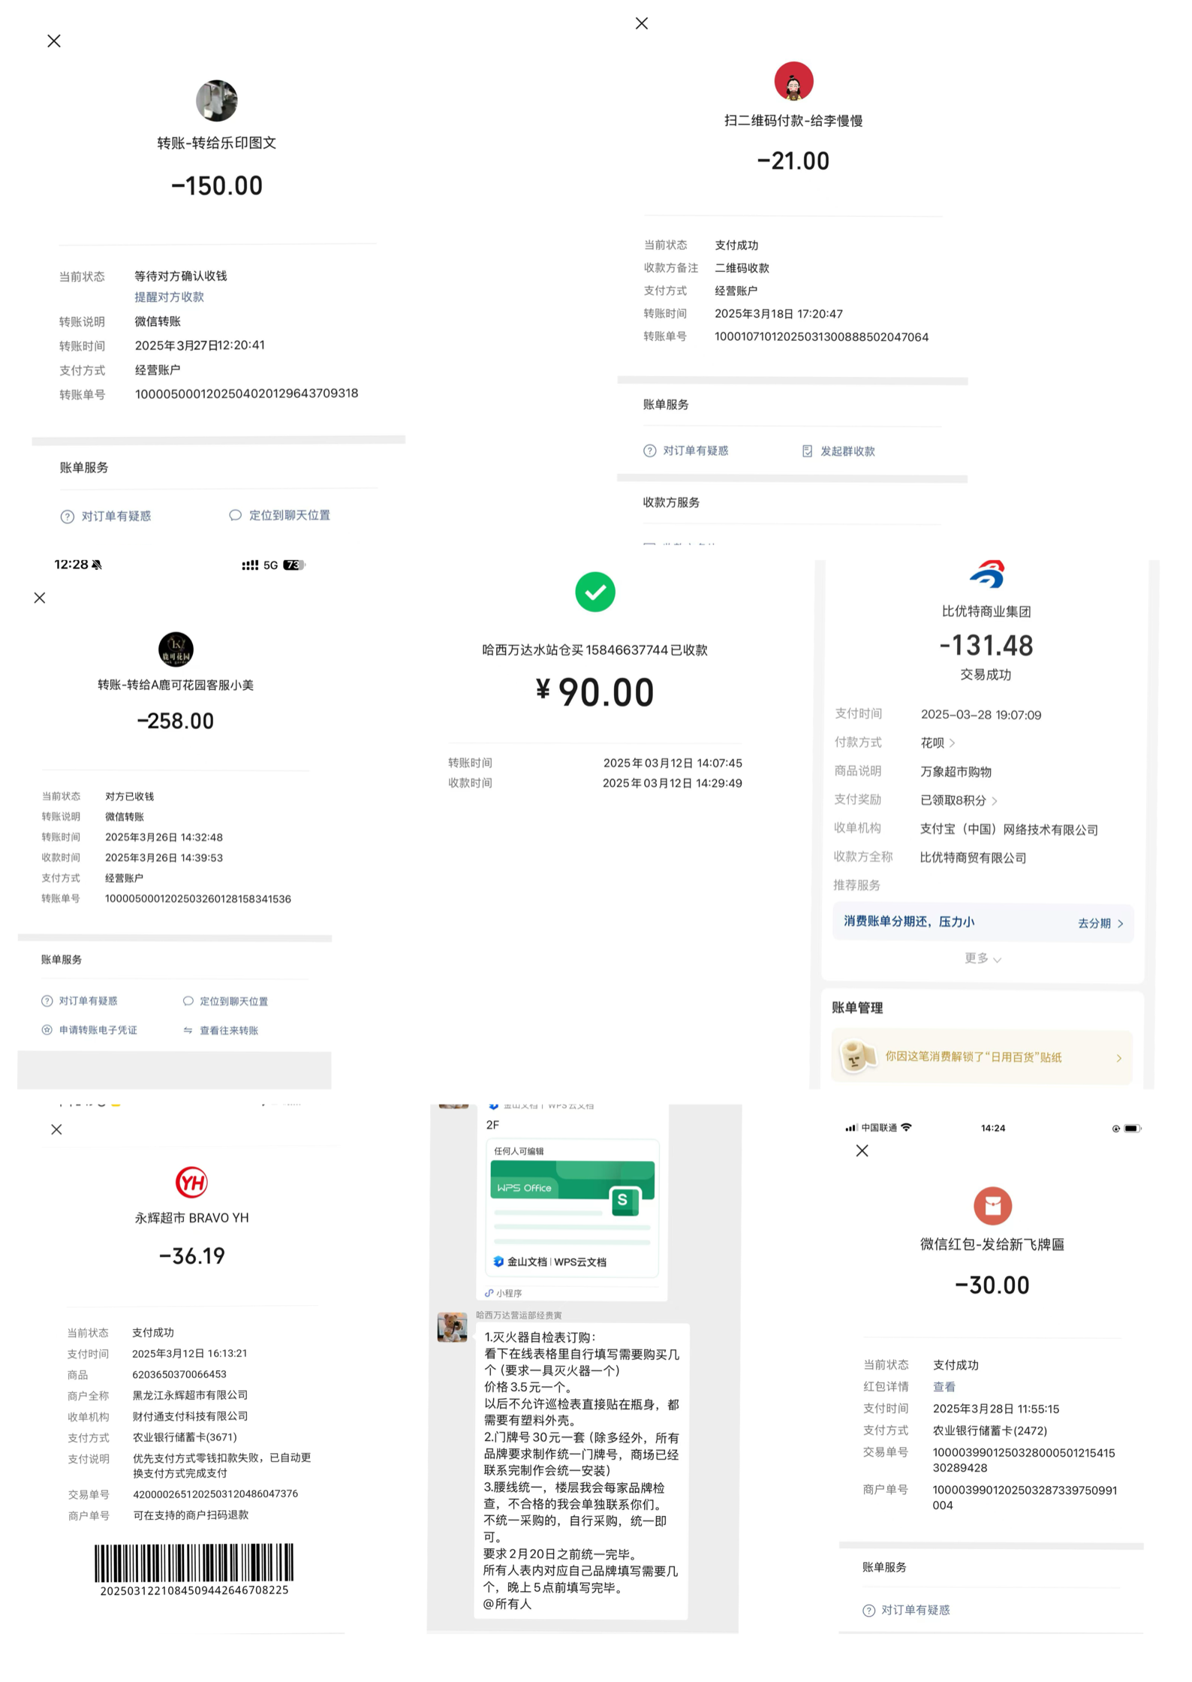Select transfer number 10001071012025031300888502047064
Viewport: 1192px width, 1682px height.
(x=821, y=337)
